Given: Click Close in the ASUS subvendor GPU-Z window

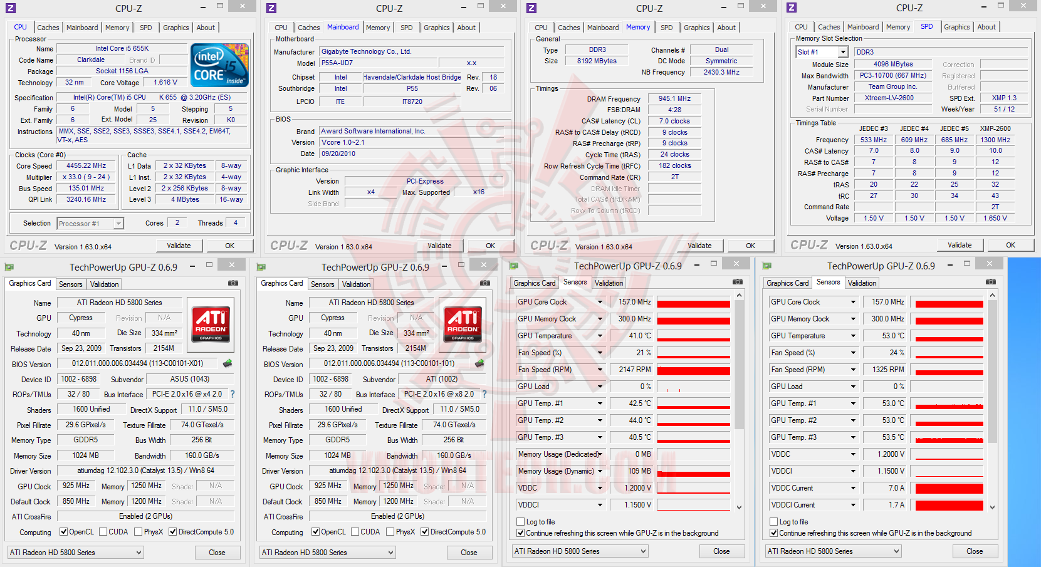Looking at the screenshot, I should (x=217, y=553).
